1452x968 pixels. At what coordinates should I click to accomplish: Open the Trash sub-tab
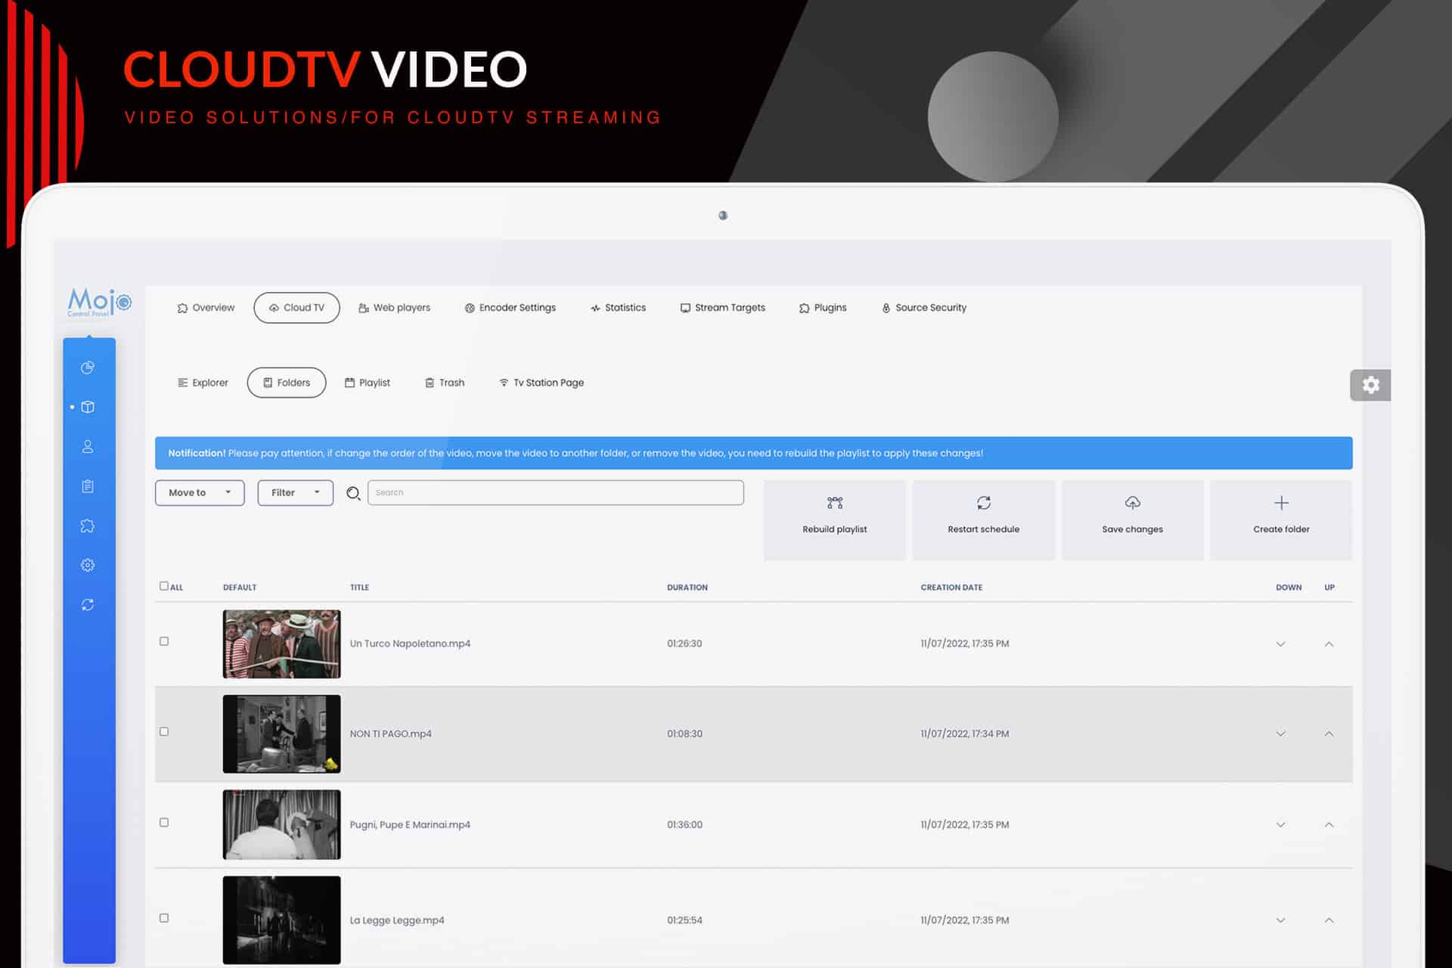pos(445,383)
